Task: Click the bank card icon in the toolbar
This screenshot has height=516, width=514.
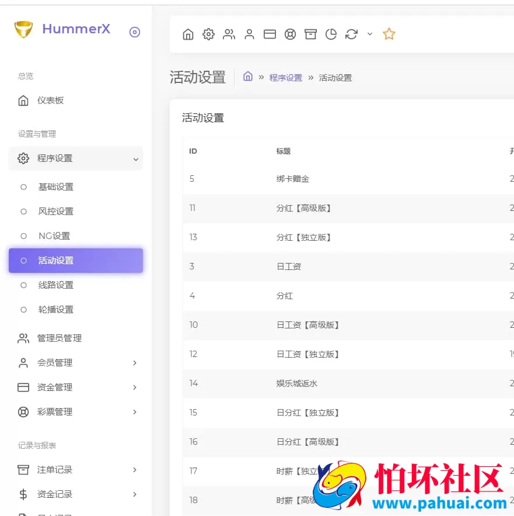Action: click(270, 34)
